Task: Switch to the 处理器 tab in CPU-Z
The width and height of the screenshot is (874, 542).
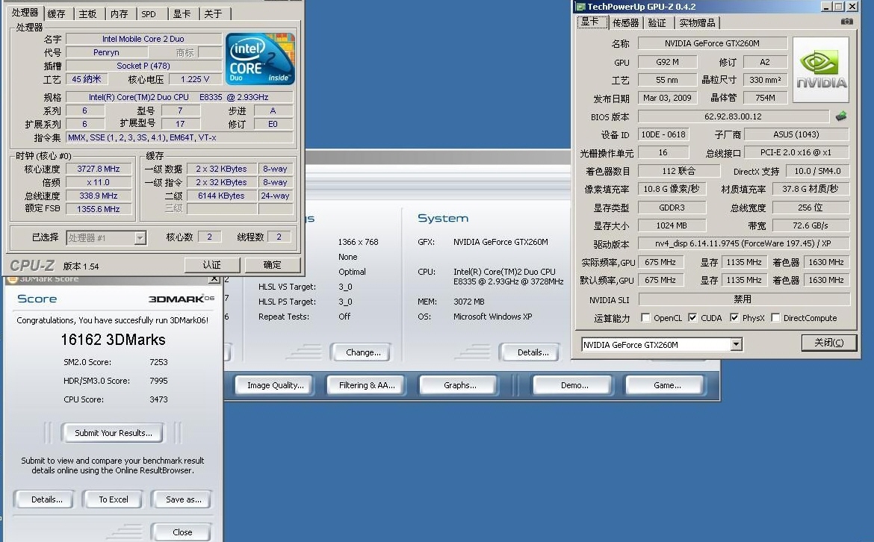Action: [25, 12]
